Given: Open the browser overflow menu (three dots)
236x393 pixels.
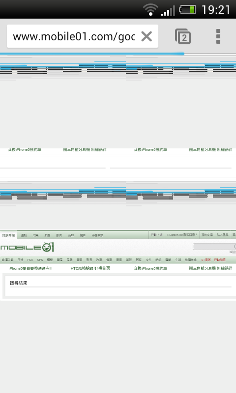Looking at the screenshot, I should coord(218,36).
